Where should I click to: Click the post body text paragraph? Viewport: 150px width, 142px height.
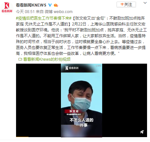tap(82, 36)
